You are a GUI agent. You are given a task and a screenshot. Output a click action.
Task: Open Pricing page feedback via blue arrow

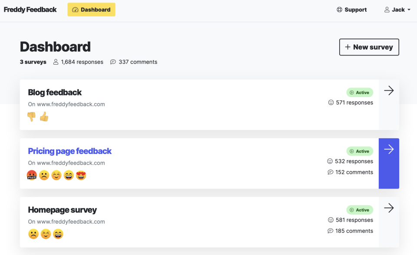point(389,150)
